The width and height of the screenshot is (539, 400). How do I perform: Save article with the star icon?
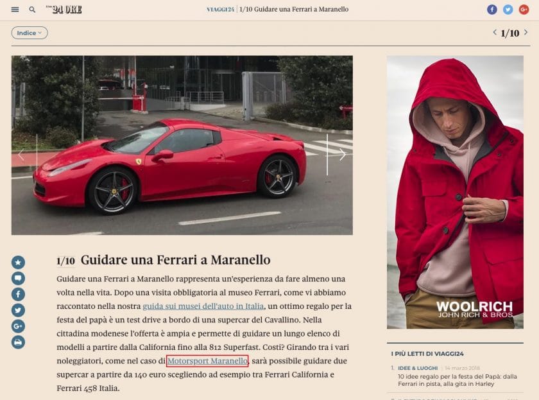(x=18, y=263)
